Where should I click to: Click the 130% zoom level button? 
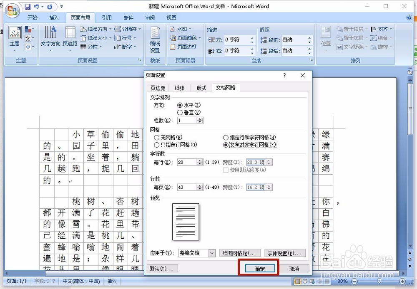tap(341, 282)
